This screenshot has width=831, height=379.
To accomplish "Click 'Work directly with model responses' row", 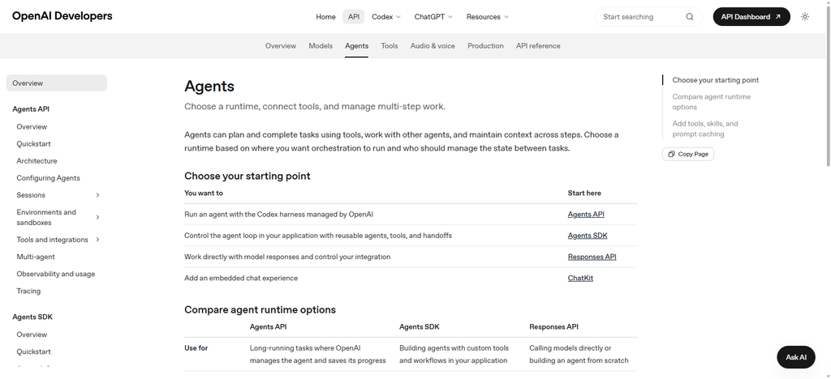I will (x=287, y=257).
